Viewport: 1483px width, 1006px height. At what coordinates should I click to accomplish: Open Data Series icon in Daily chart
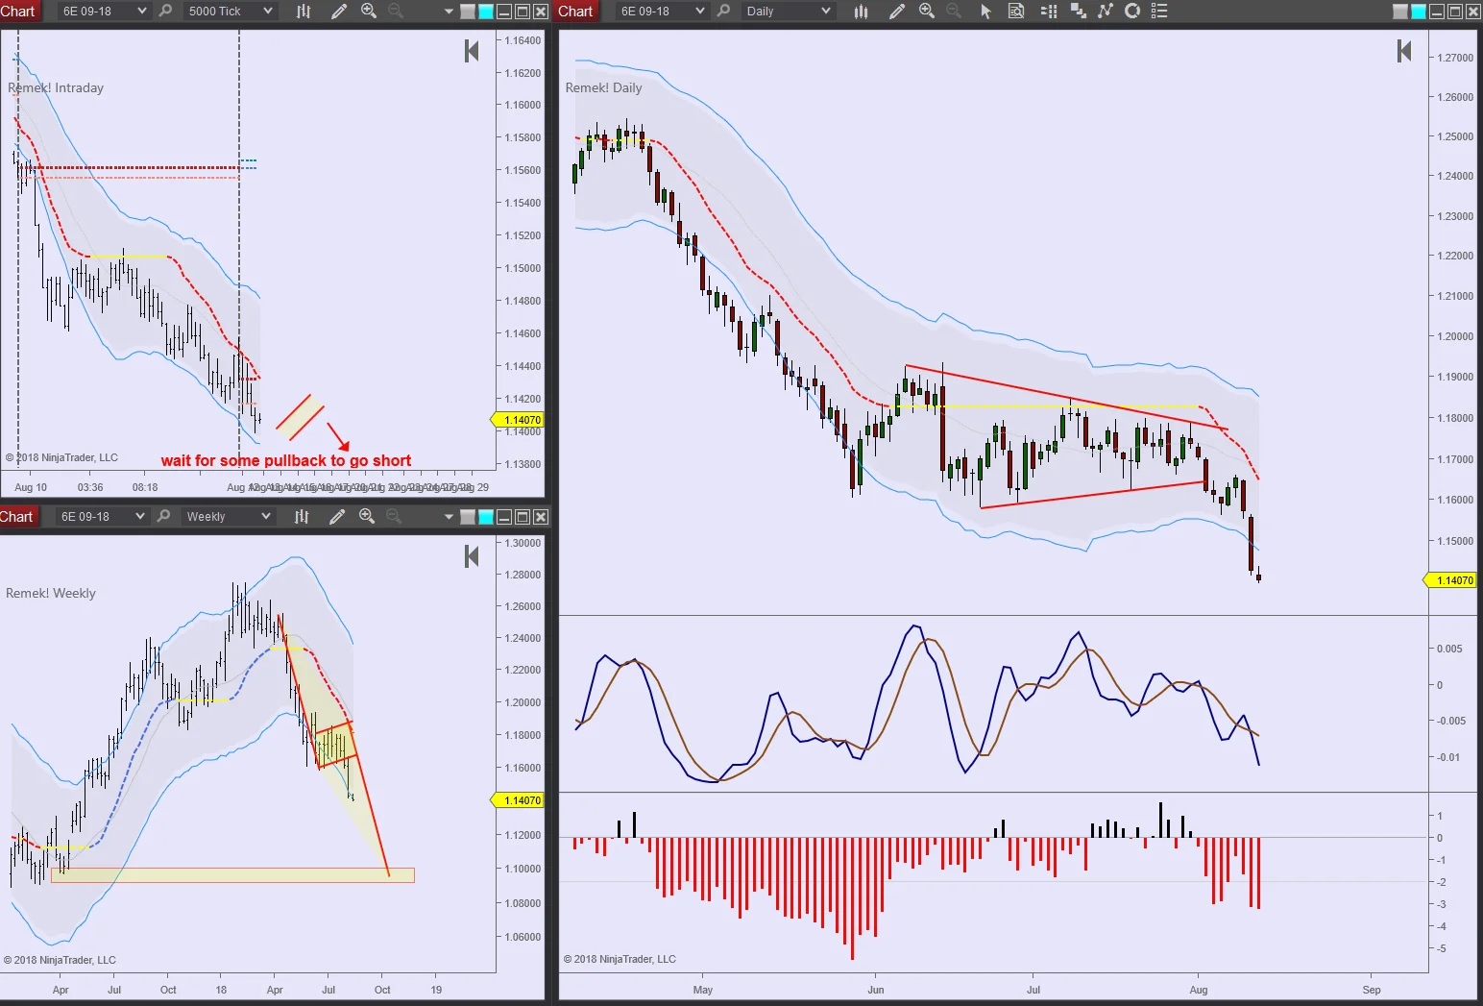[1049, 12]
